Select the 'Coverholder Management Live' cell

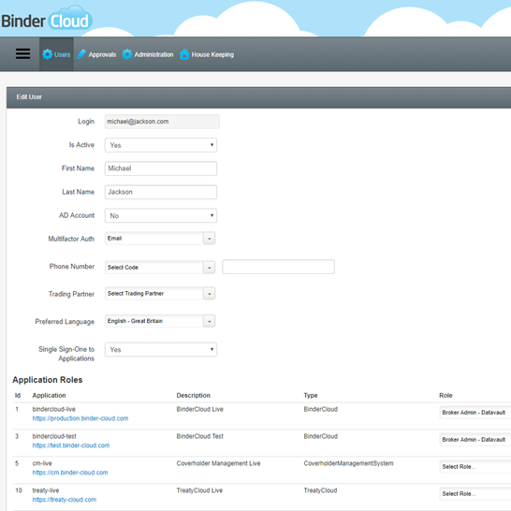click(218, 463)
